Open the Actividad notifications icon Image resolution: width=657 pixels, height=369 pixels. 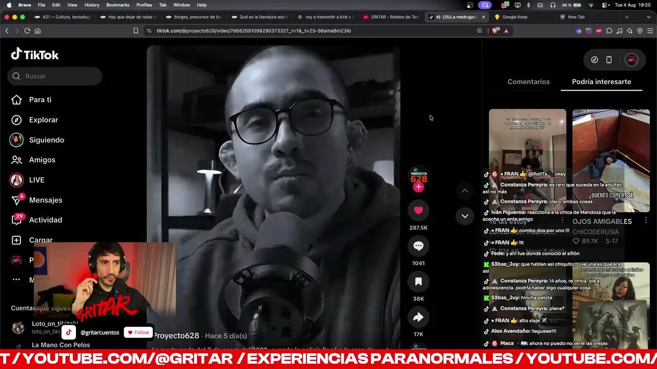click(x=16, y=220)
